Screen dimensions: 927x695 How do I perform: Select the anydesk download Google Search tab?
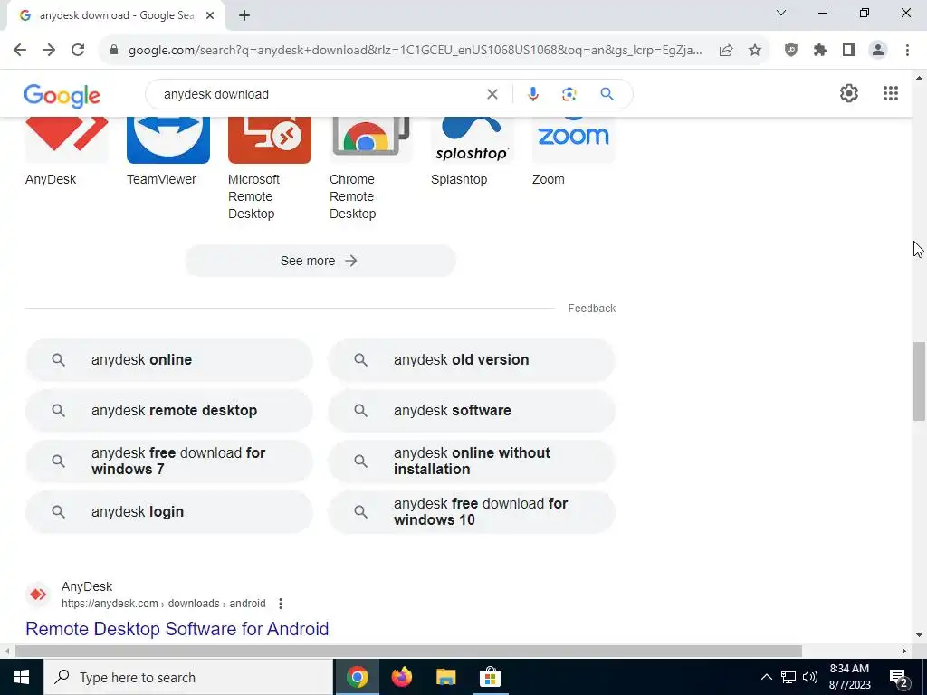[115, 15]
